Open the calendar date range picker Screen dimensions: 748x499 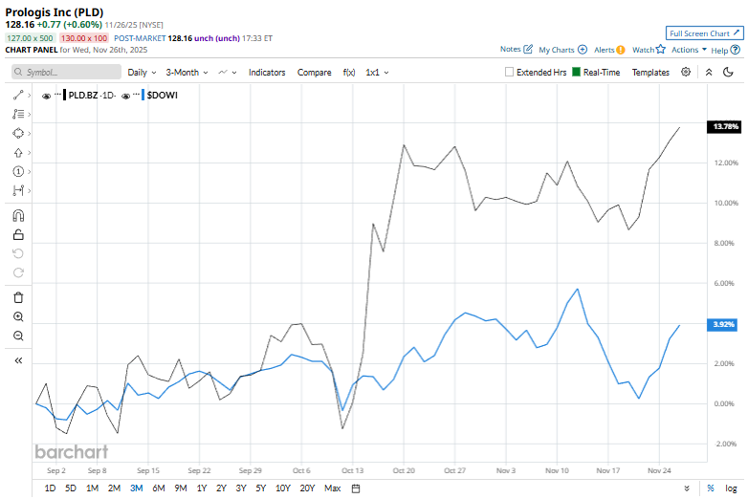[x=356, y=488]
